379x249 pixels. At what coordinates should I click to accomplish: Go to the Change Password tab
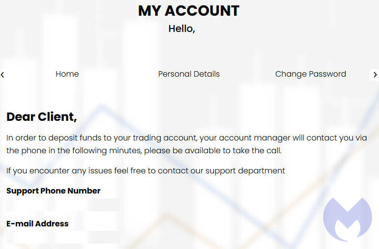pos(310,74)
